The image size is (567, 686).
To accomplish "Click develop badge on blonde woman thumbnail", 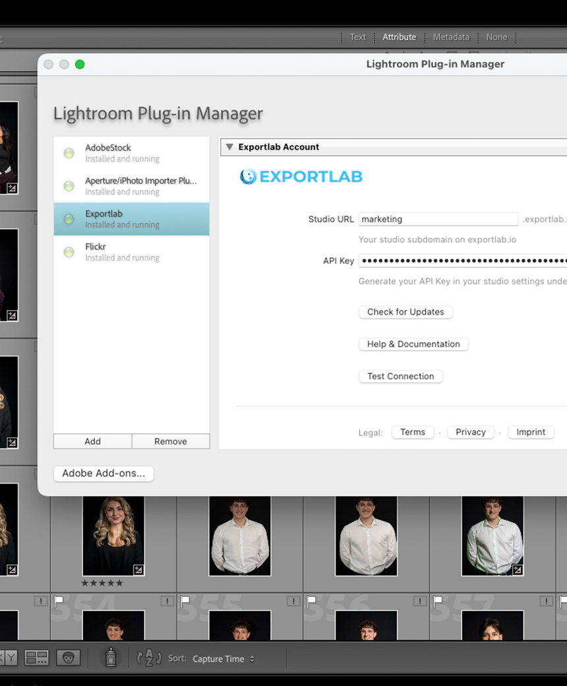I will coord(138,570).
